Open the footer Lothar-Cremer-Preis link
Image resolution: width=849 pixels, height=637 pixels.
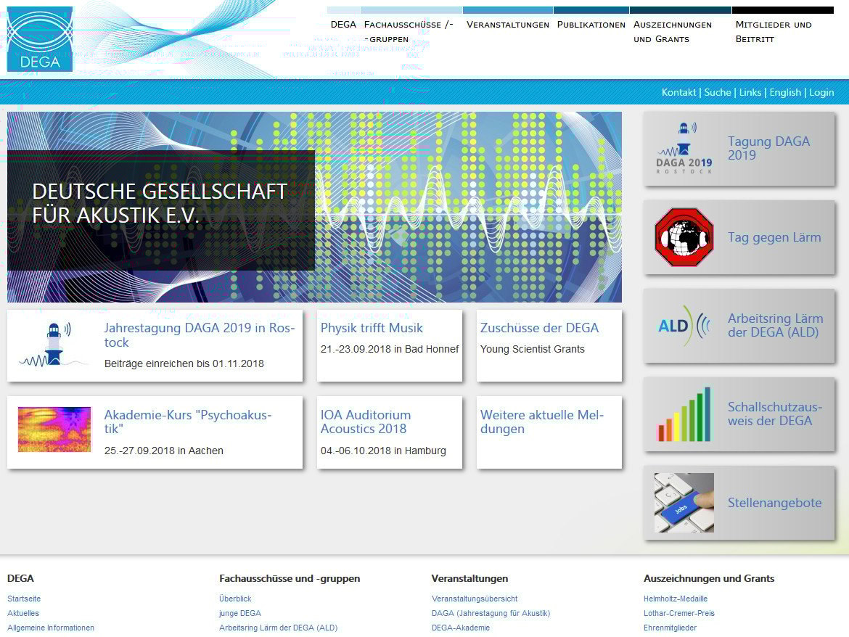(679, 613)
